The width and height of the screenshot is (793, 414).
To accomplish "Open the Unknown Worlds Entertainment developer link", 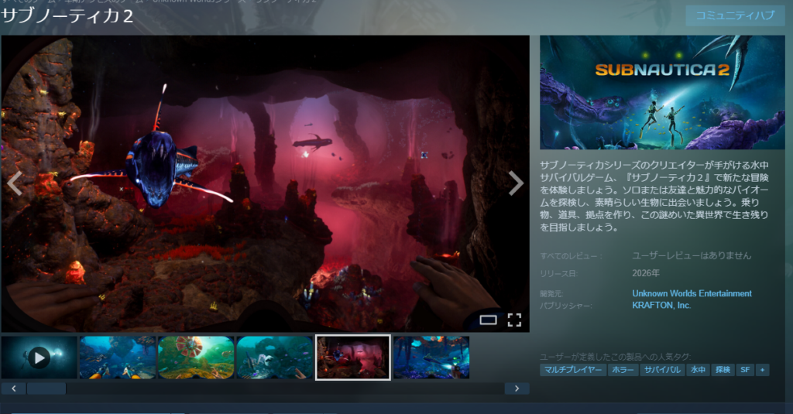I will [x=692, y=294].
